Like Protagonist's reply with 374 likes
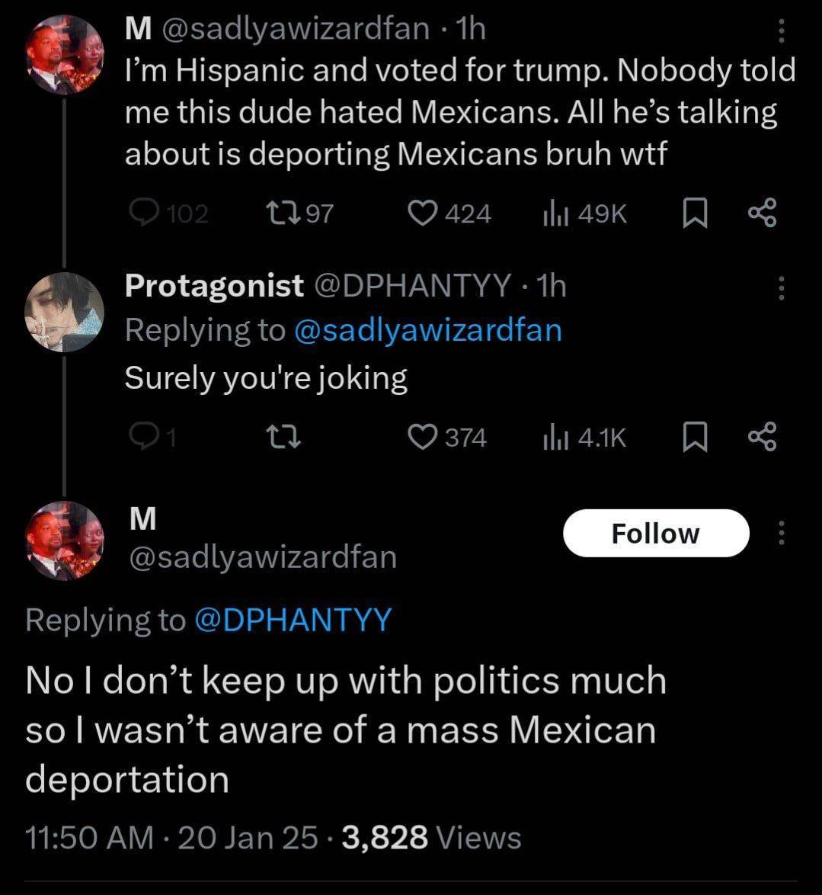This screenshot has height=895, width=822. [x=421, y=437]
